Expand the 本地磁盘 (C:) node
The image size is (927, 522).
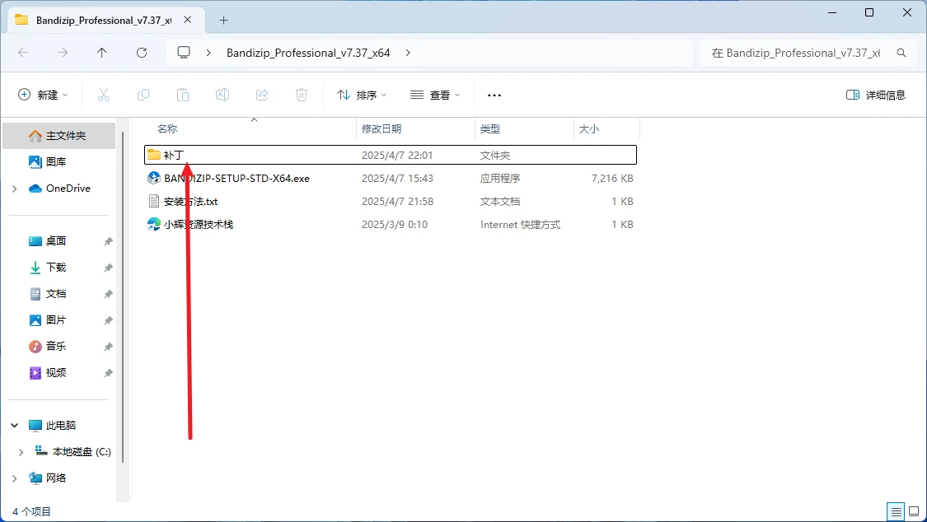coord(21,452)
